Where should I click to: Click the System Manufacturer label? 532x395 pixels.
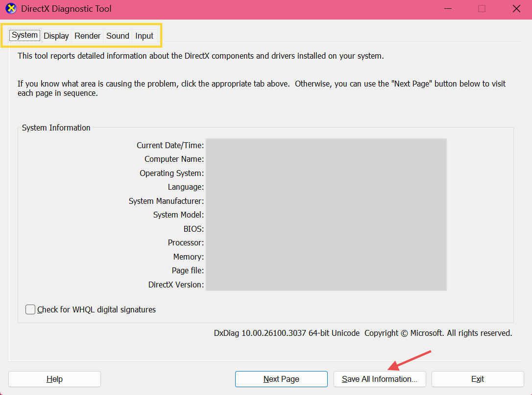pyautogui.click(x=166, y=201)
